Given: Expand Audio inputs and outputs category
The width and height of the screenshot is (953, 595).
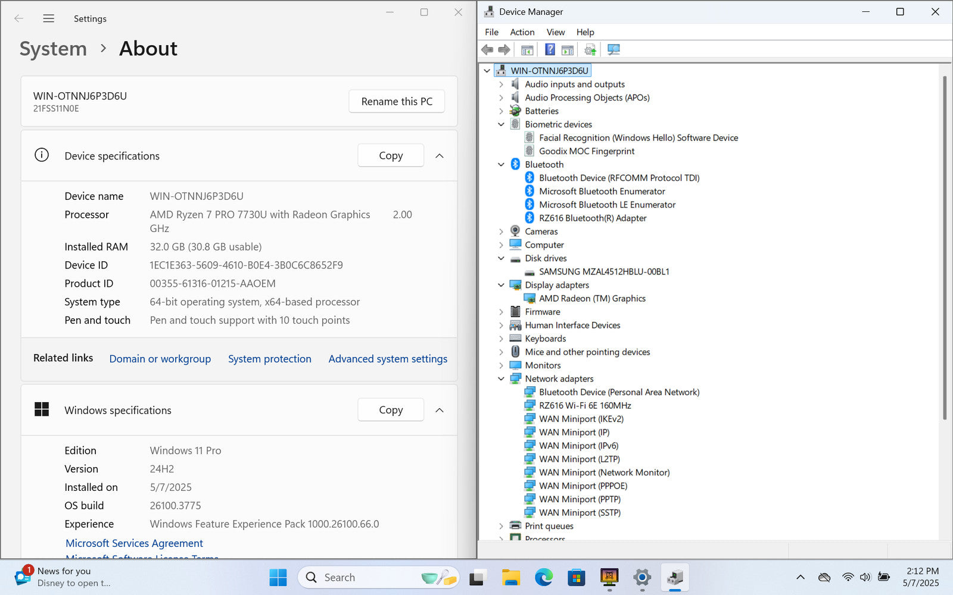Looking at the screenshot, I should pyautogui.click(x=501, y=84).
